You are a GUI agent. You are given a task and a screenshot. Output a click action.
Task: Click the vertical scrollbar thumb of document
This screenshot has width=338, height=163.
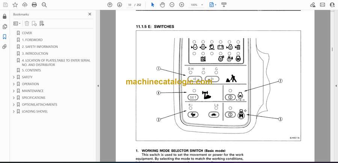coord(332,49)
